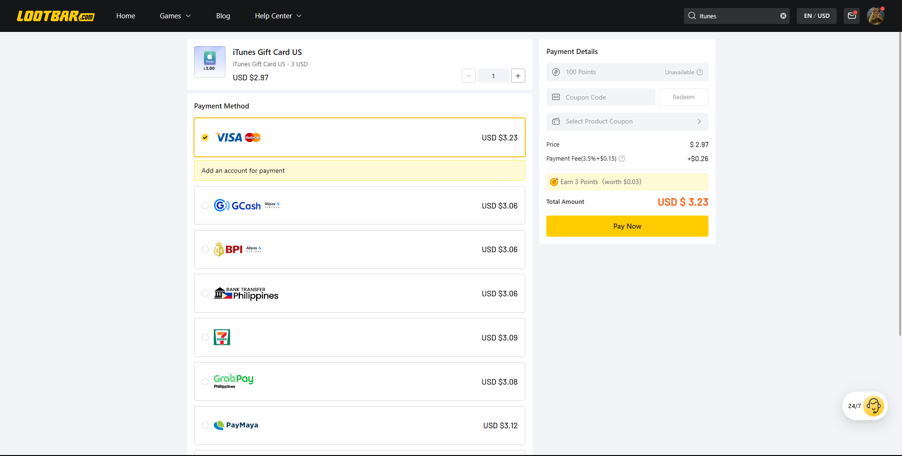Click the BPI bank logo
The height and width of the screenshot is (456, 902).
coord(228,249)
